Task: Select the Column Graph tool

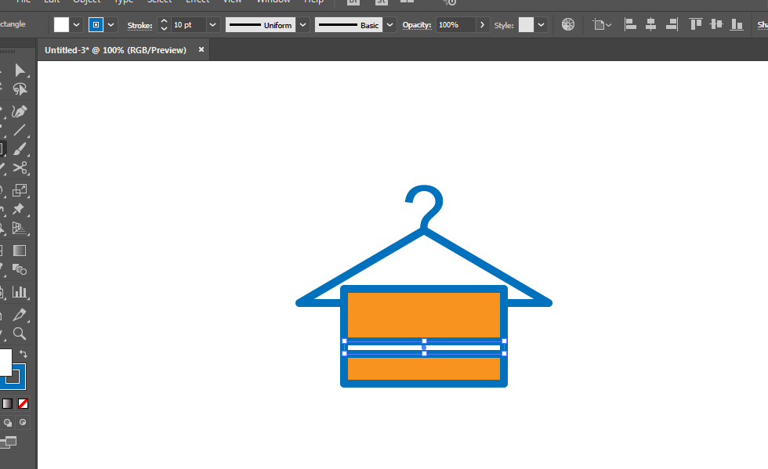Action: pos(20,292)
